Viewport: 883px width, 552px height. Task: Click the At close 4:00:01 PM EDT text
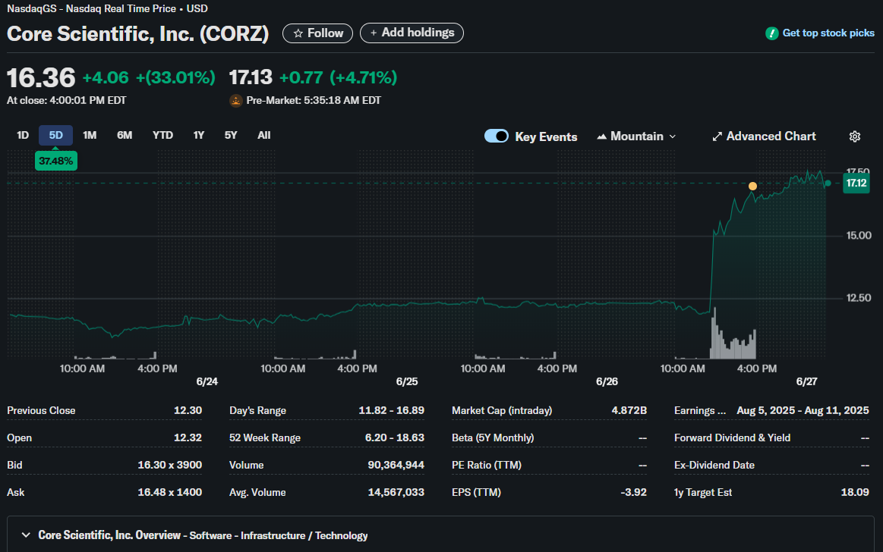point(67,101)
